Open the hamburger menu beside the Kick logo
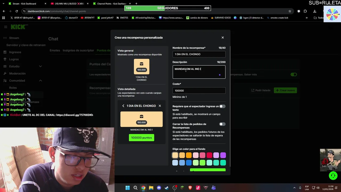This screenshot has width=341, height=192. point(6,27)
